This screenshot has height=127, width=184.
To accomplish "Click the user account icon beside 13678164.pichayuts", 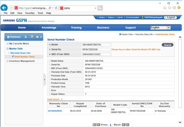I will [x=143, y=17].
